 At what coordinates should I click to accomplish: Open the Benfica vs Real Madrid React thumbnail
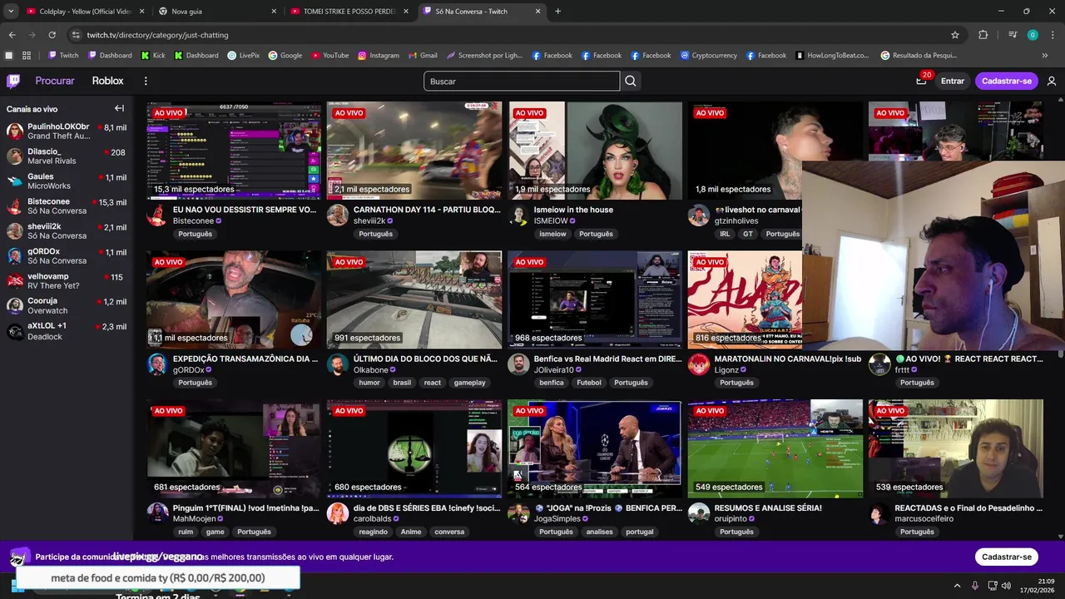(594, 299)
